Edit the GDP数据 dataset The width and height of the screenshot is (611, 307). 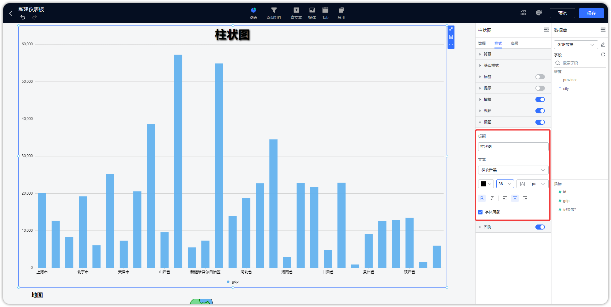coord(603,44)
